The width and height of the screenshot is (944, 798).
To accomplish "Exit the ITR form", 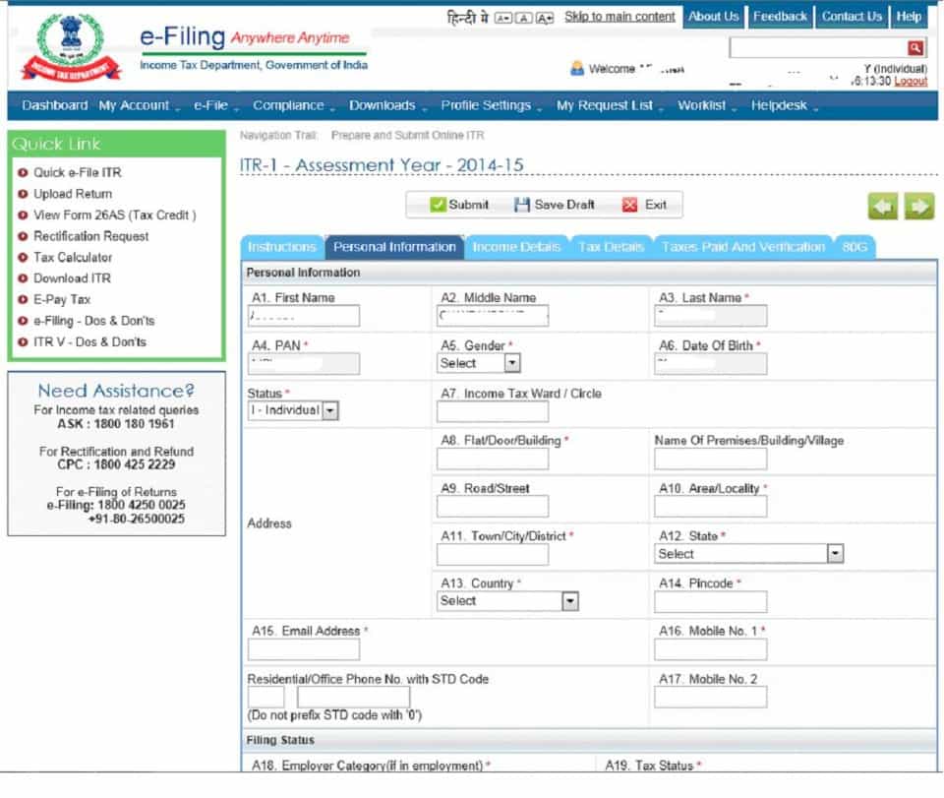I will point(644,205).
